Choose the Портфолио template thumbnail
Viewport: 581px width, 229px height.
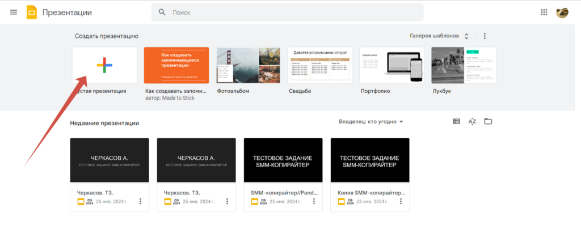pos(392,65)
